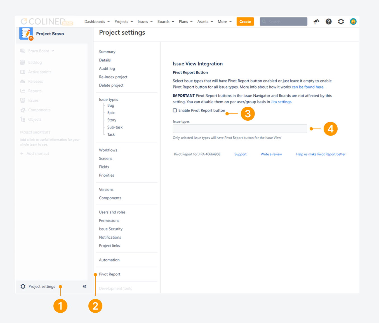This screenshot has width=379, height=323.
Task: Open the Details settings page
Action: [x=105, y=60]
